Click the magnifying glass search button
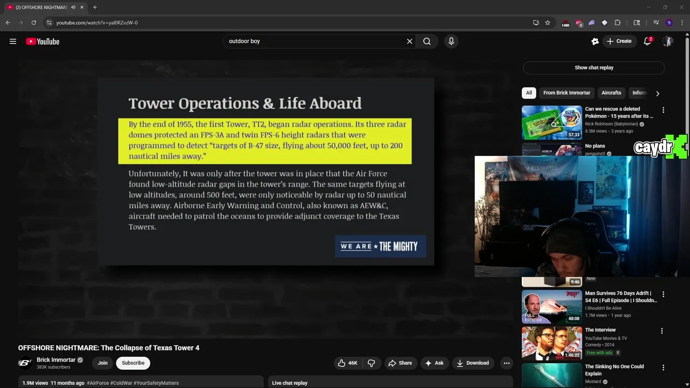The width and height of the screenshot is (690, 388). coord(427,41)
